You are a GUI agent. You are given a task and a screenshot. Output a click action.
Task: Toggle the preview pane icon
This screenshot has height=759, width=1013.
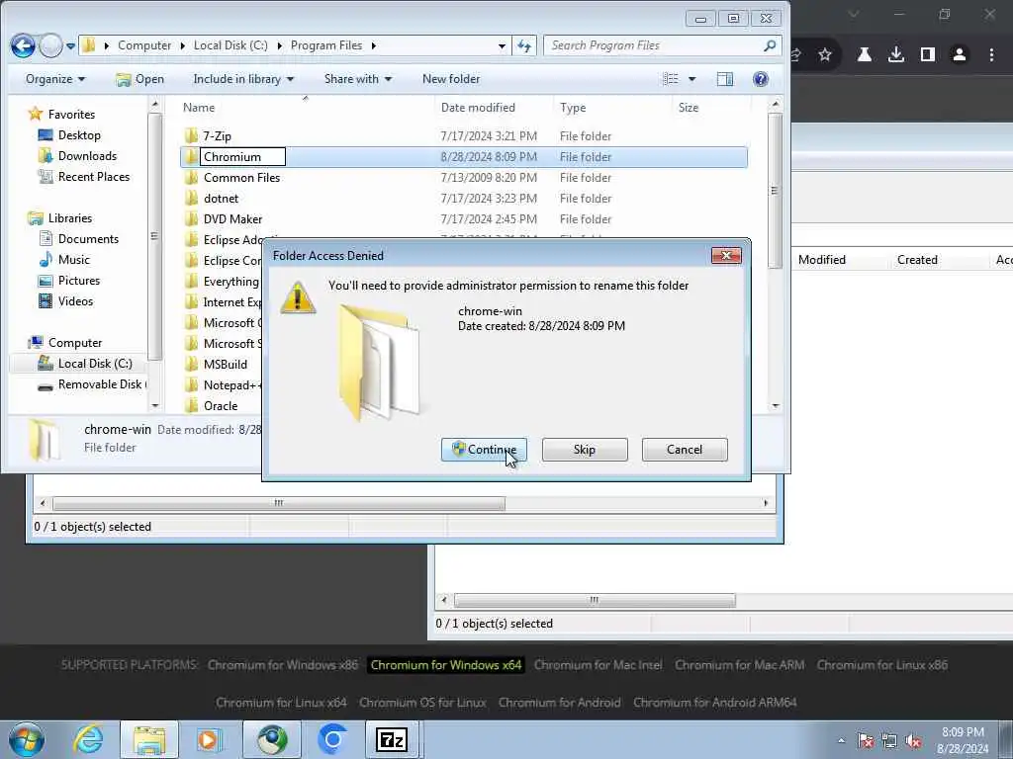725,79
